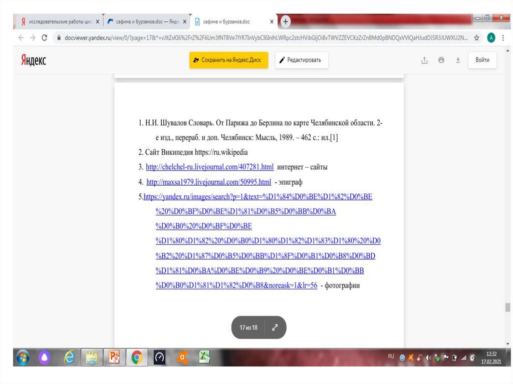Open Chrome's three-dot menu
Image resolution: width=513 pixels, height=384 pixels.
point(503,38)
